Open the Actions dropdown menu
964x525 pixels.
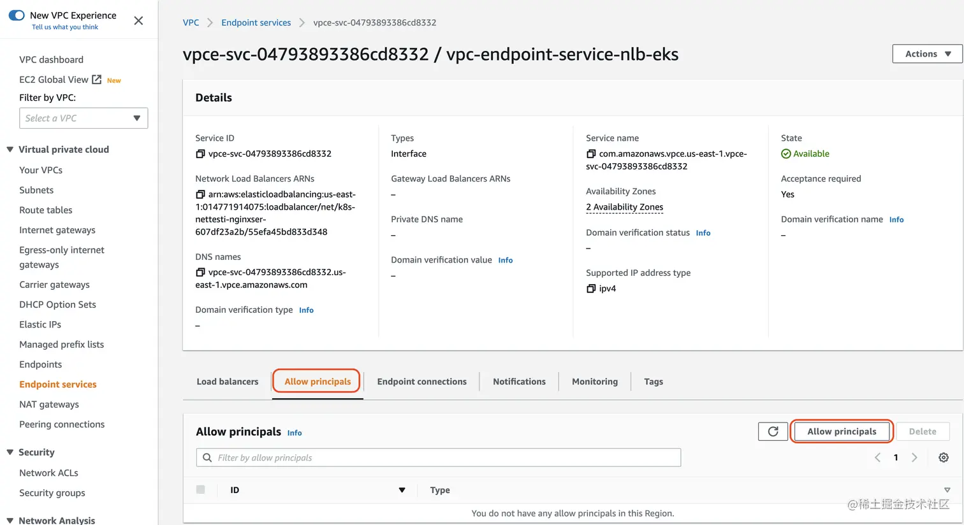point(927,54)
